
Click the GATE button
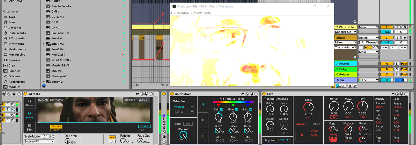56,130
